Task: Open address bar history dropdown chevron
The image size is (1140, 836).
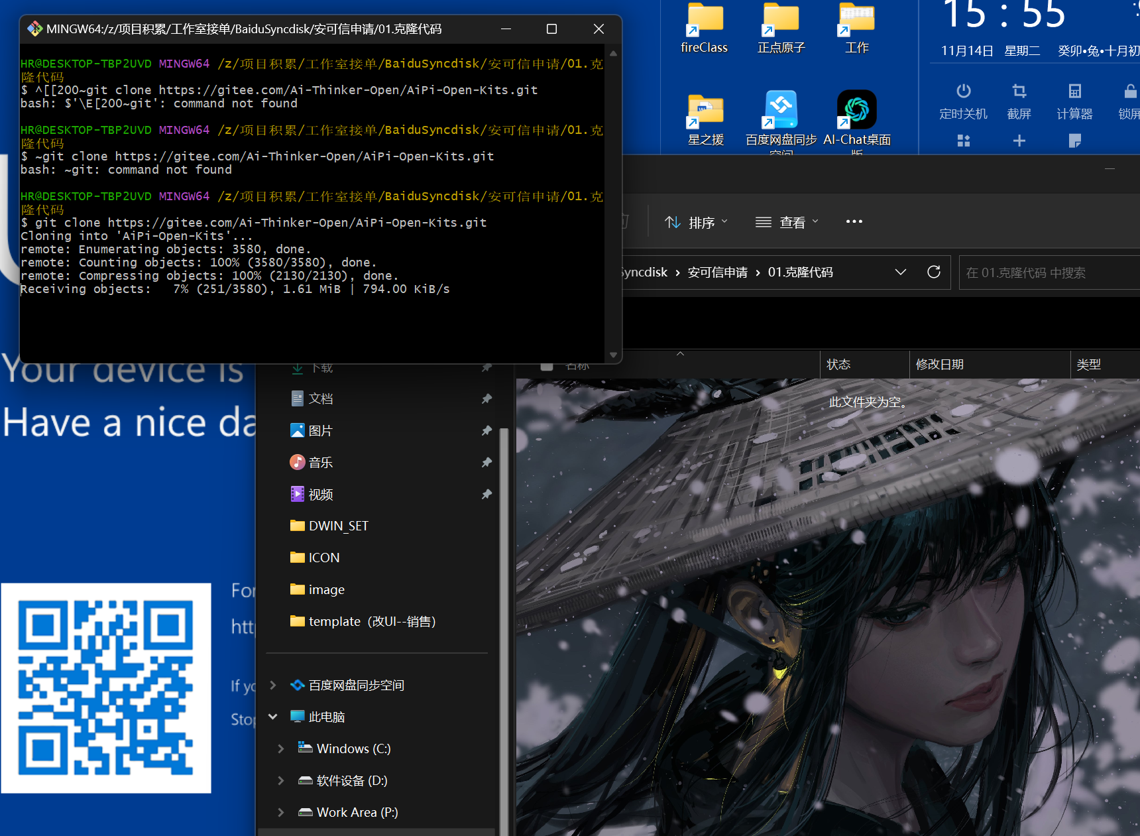Action: [900, 272]
